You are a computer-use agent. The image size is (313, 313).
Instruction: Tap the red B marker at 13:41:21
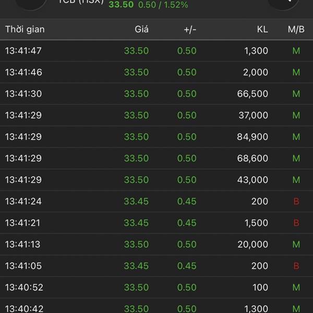(x=296, y=223)
